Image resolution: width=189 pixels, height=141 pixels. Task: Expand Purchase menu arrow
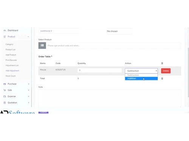(29, 84)
